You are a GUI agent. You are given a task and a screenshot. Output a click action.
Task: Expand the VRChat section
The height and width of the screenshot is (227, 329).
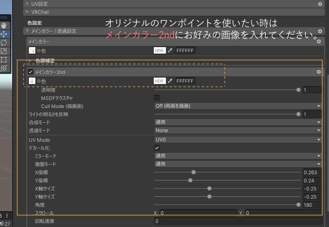pyautogui.click(x=27, y=12)
